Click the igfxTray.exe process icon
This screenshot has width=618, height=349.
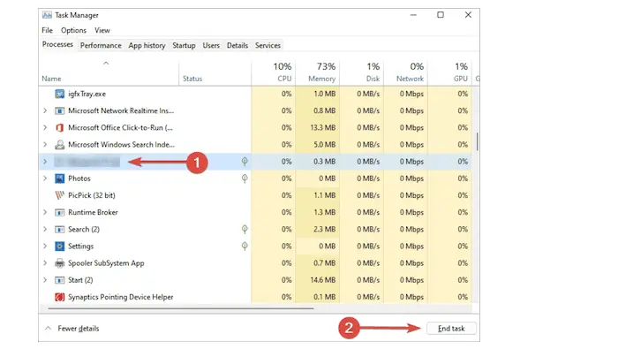59,94
